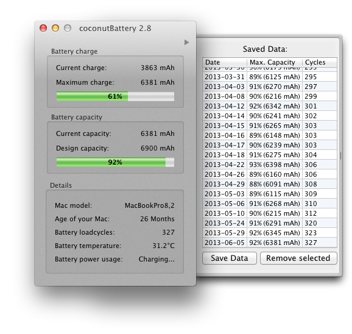352x334 pixels.
Task: Click the Remove selected button
Action: pos(298,258)
